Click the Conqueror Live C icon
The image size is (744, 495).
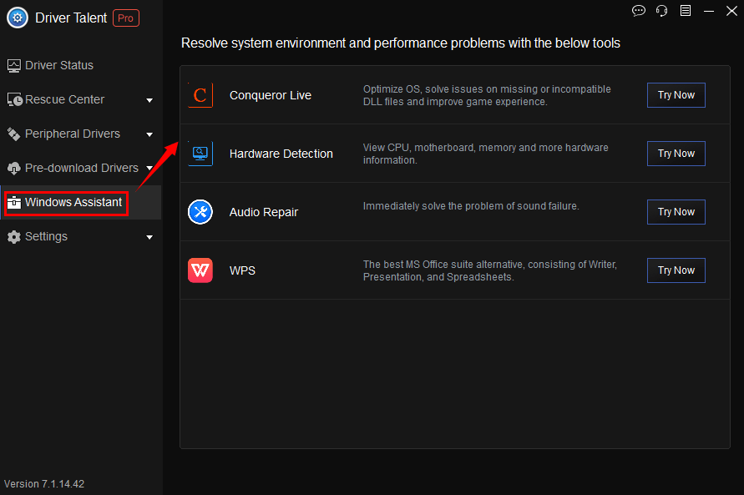pyautogui.click(x=200, y=95)
